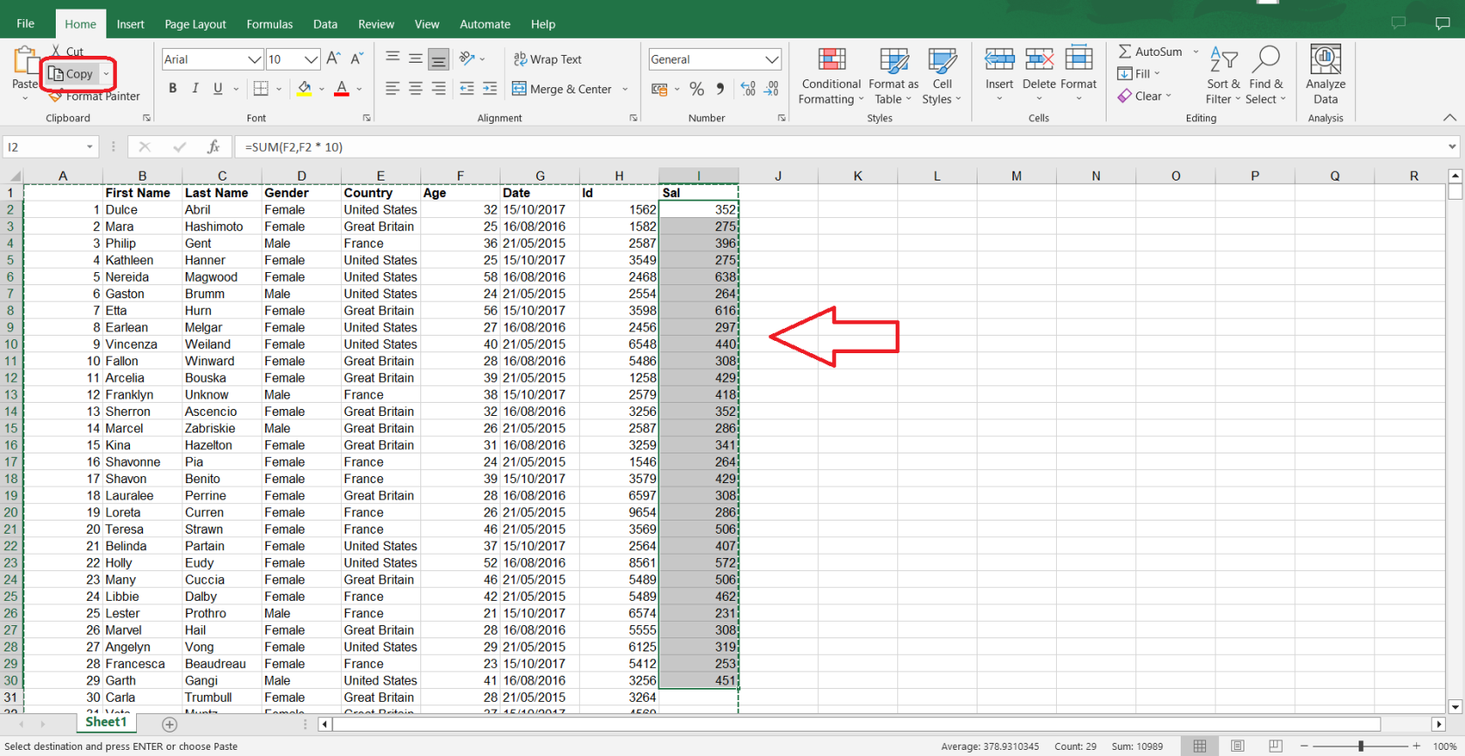Decrease the cell indent
Screen dimensions: 1465x756
[467, 88]
